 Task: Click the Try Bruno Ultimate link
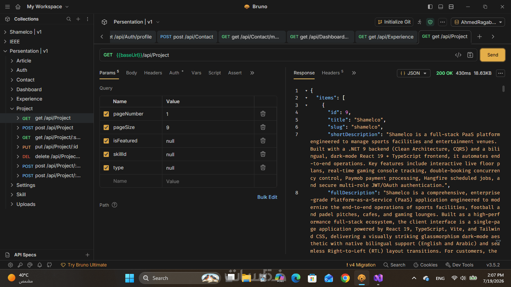click(84, 265)
